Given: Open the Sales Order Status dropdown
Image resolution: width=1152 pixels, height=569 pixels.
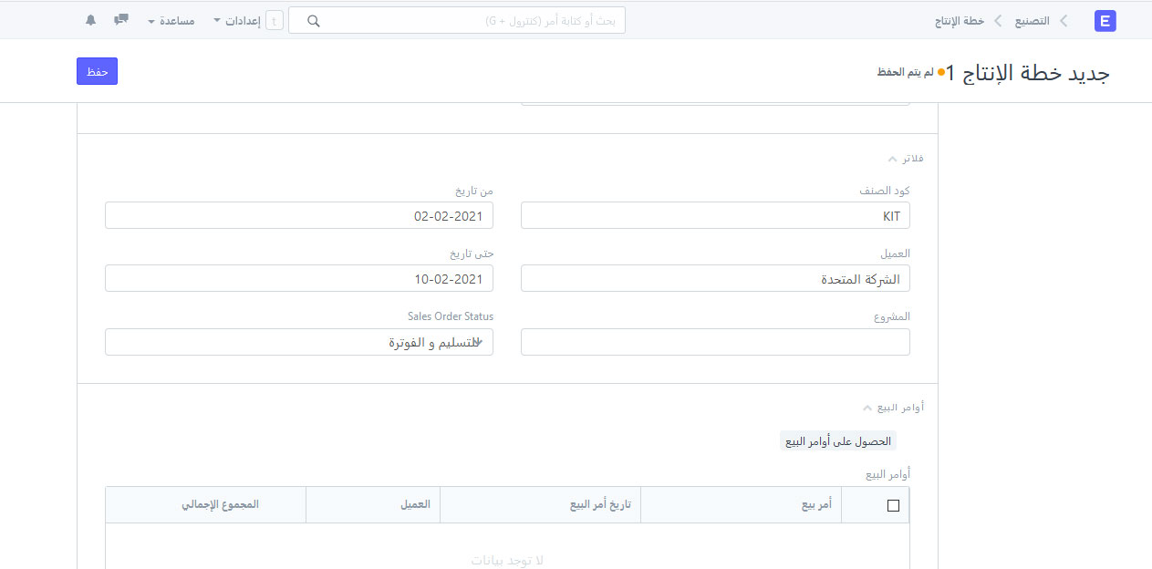Looking at the screenshot, I should pos(299,342).
